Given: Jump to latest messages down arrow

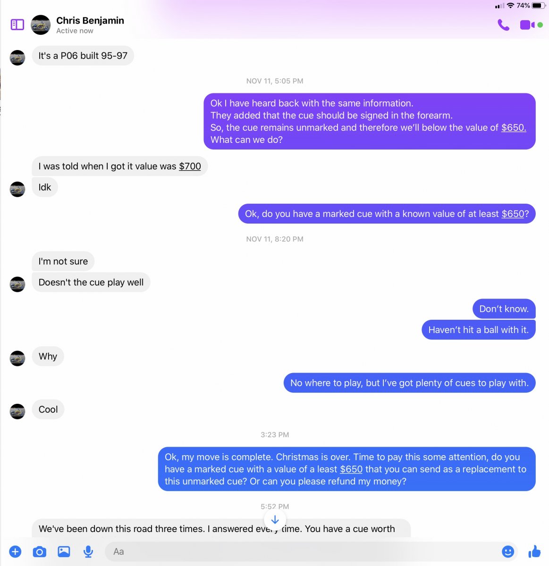Looking at the screenshot, I should tap(275, 520).
